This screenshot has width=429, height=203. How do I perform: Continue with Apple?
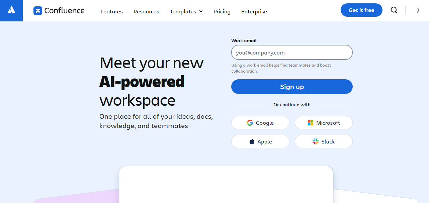tap(260, 141)
